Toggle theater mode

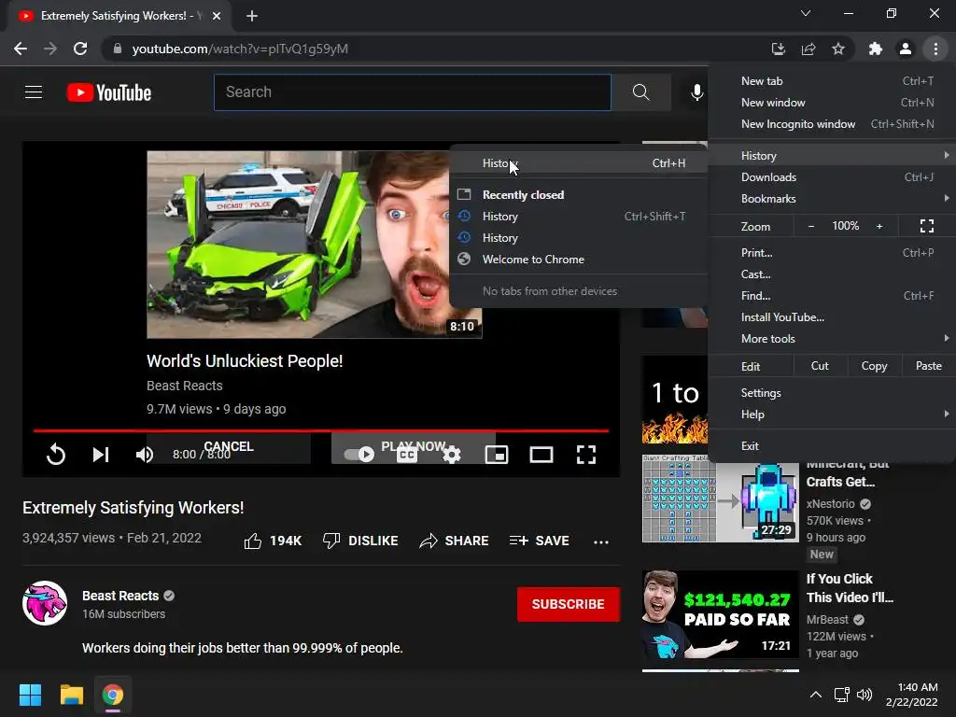pos(541,455)
